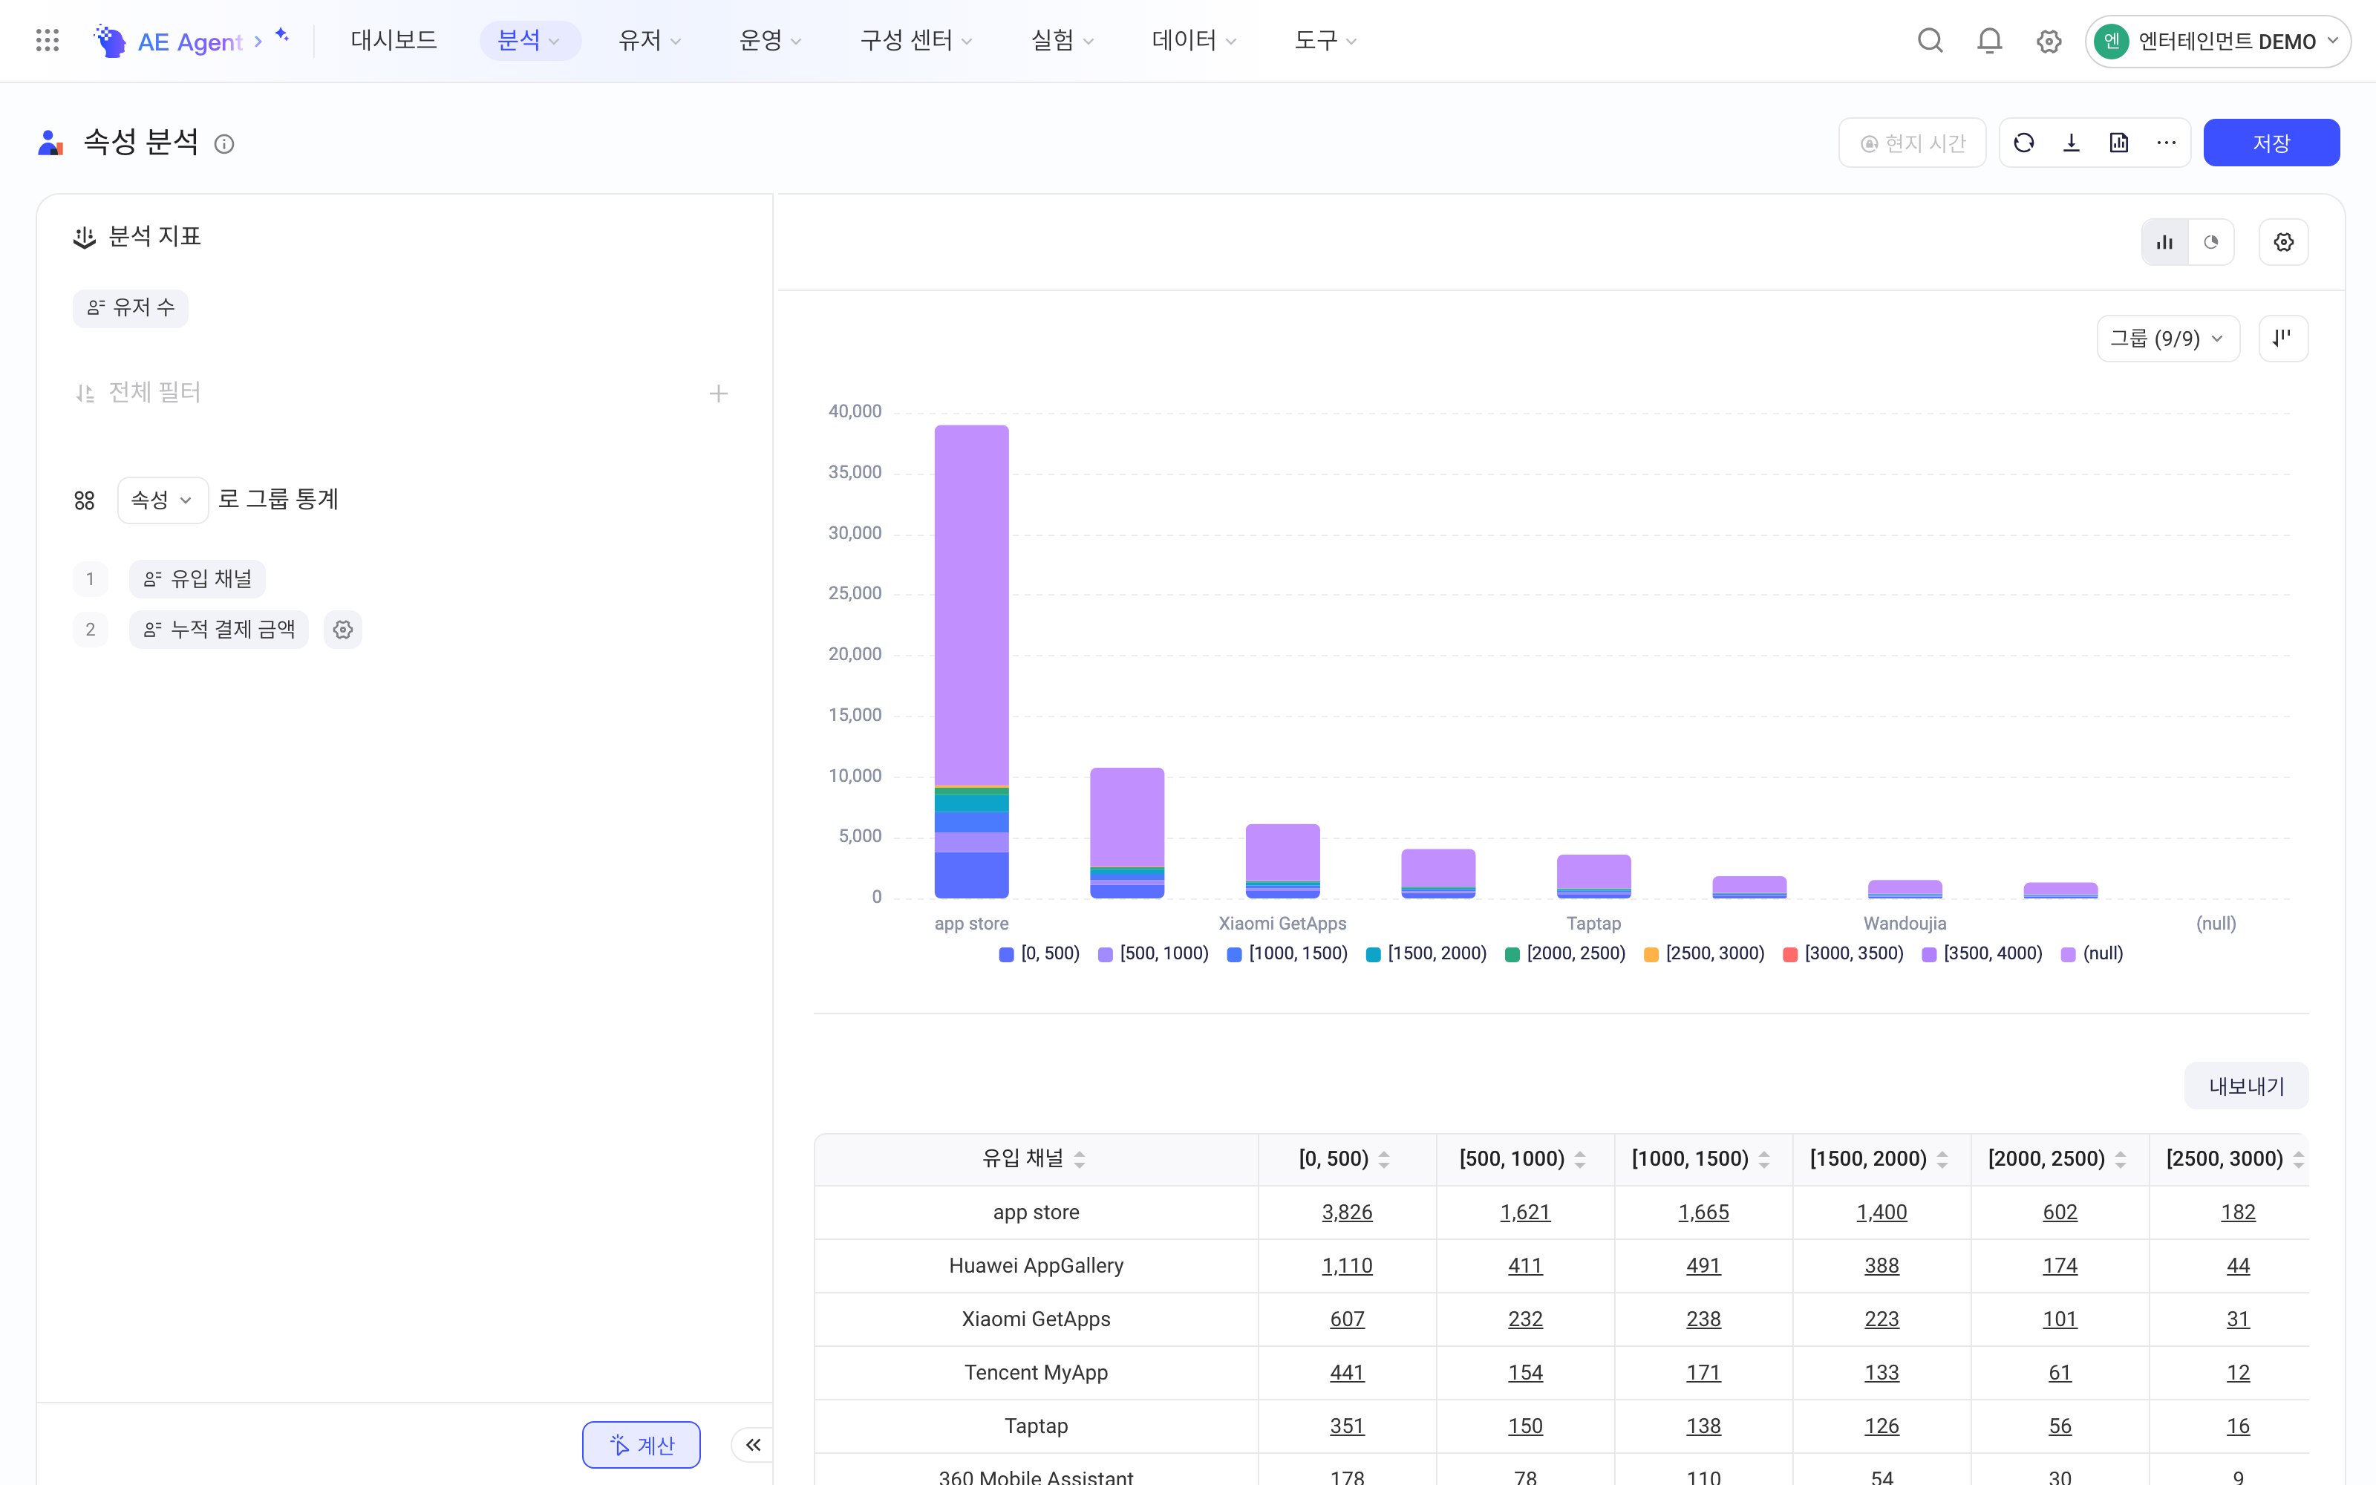This screenshot has width=2376, height=1485.
Task: Open the 3,826 value for app store
Action: [x=1347, y=1213]
